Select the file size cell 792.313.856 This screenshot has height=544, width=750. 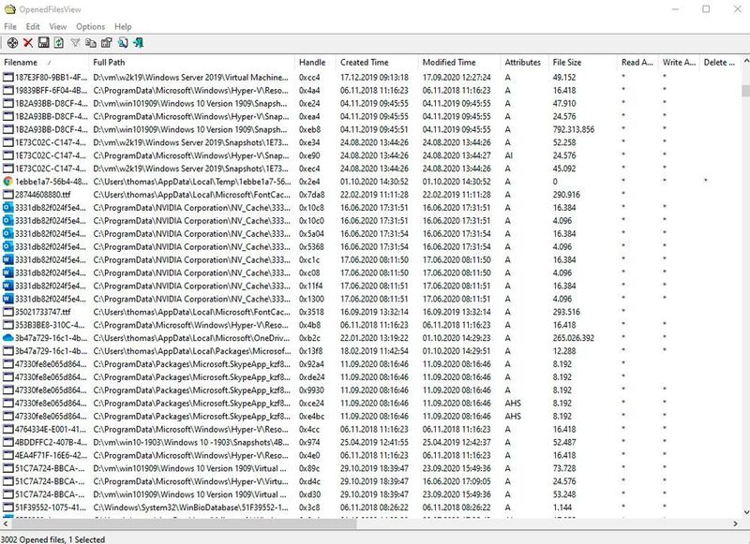574,129
